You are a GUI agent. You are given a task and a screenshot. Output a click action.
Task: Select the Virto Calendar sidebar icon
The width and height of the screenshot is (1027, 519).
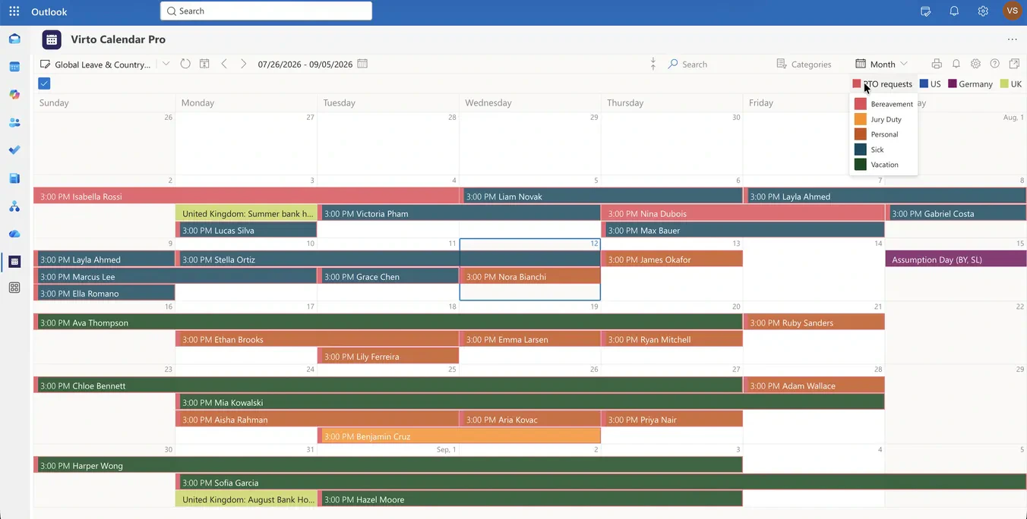click(14, 262)
